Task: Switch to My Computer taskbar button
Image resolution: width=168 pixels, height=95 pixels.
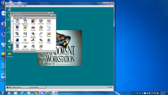Action: [x=20, y=87]
